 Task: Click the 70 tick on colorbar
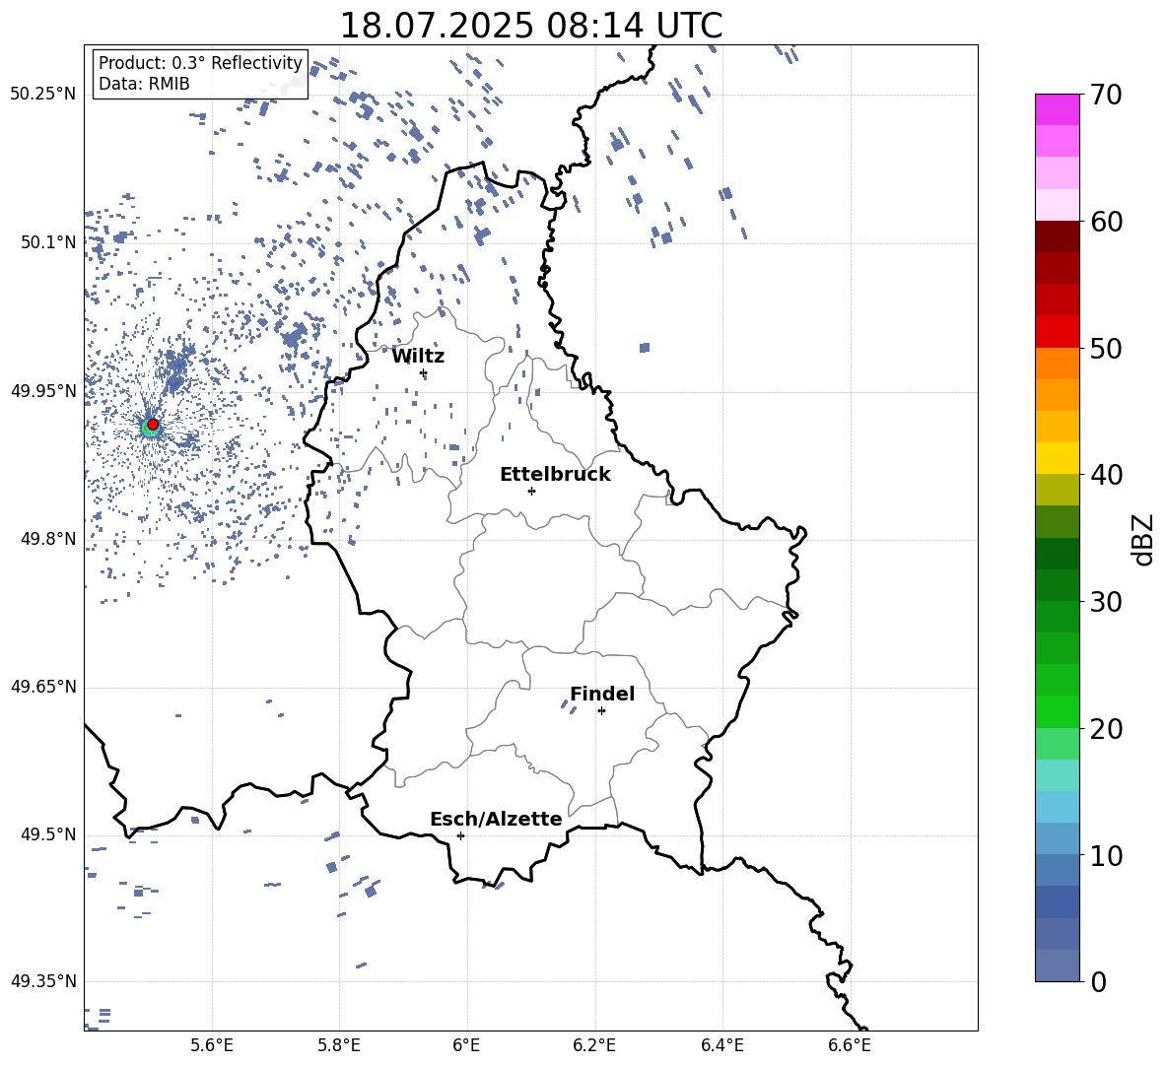pyautogui.click(x=1106, y=95)
